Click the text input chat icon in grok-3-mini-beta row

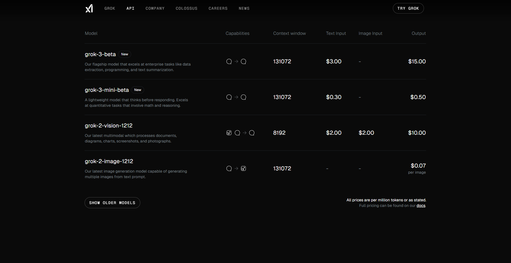[229, 97]
